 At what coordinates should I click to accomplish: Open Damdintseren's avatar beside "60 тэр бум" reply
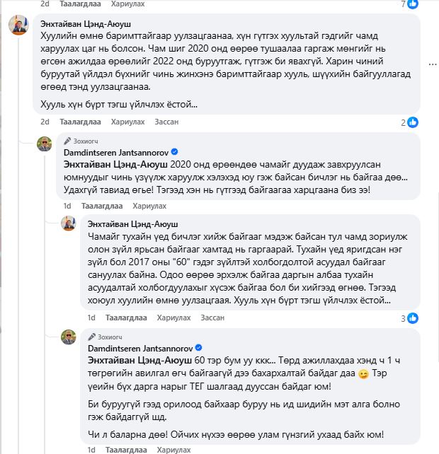[69, 338]
